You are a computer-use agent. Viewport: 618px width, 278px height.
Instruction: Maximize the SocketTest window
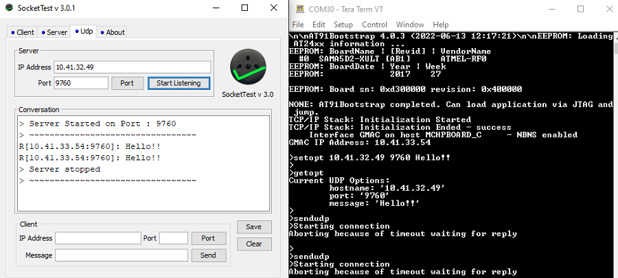(244, 8)
